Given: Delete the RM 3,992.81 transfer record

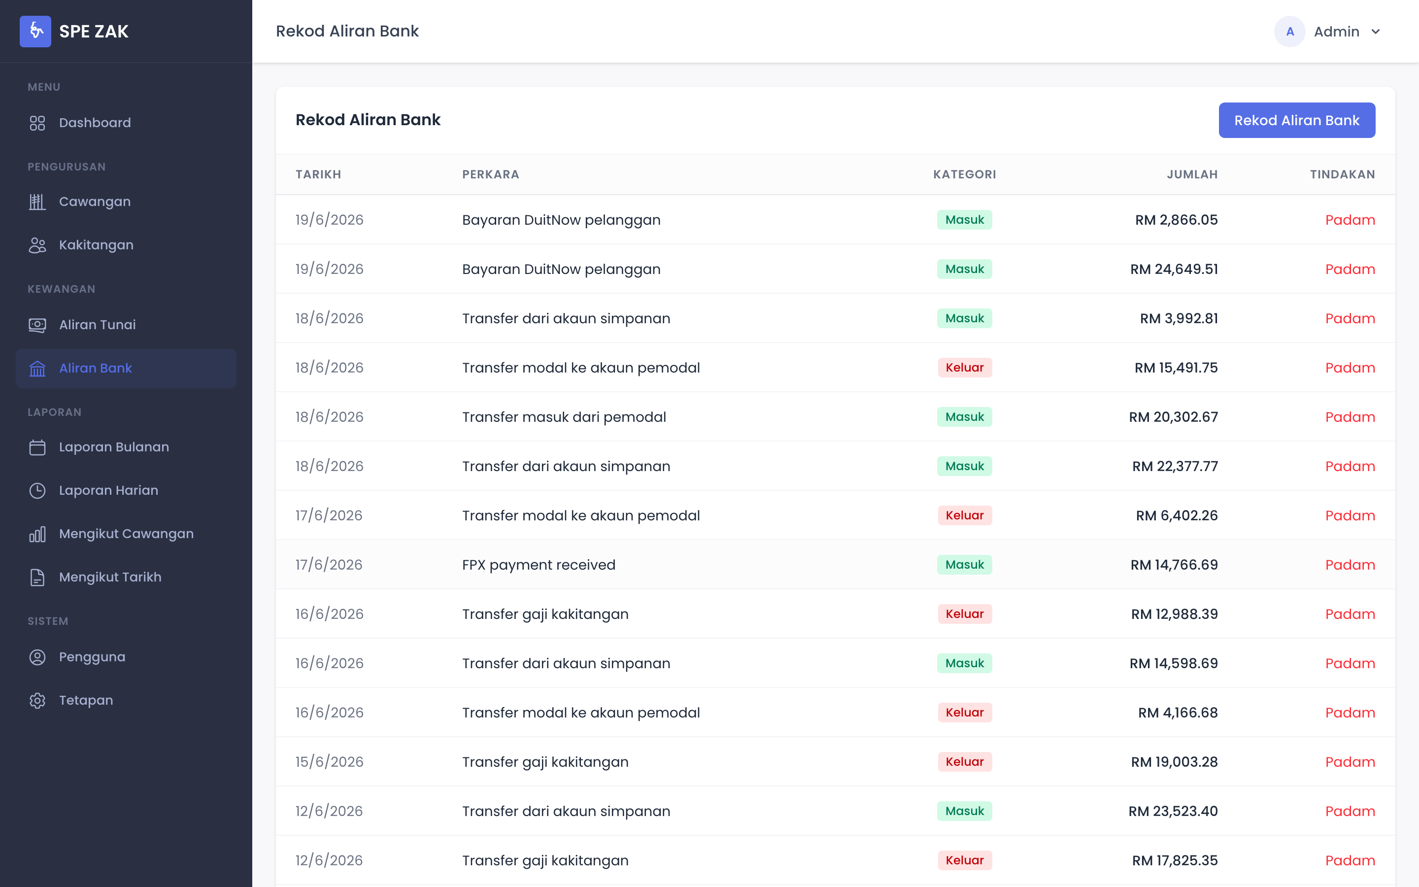Looking at the screenshot, I should click(x=1350, y=318).
